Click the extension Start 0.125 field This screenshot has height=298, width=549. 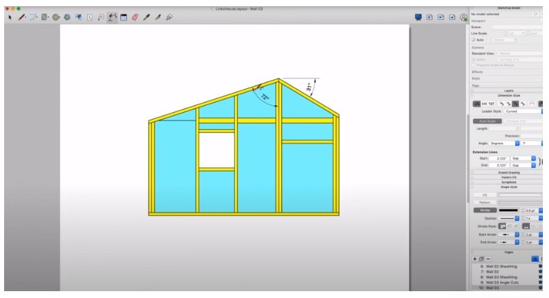499,159
